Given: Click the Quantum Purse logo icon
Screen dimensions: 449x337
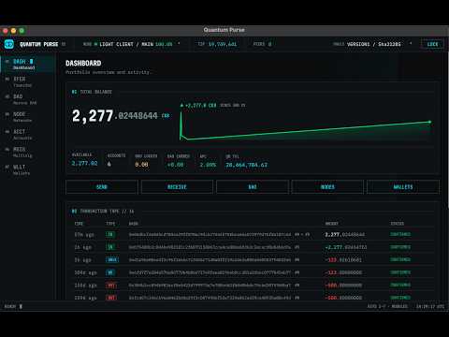Looking at the screenshot, I should click(9, 44).
